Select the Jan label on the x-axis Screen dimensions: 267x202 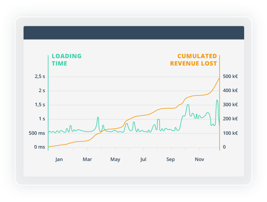point(59,159)
